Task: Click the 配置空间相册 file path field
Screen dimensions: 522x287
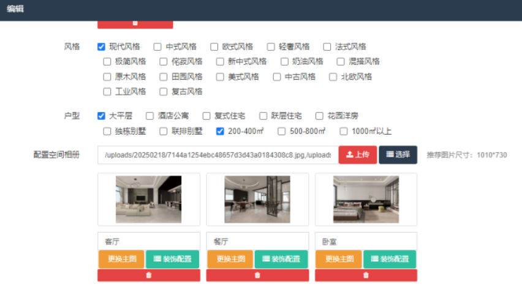Action: click(217, 155)
